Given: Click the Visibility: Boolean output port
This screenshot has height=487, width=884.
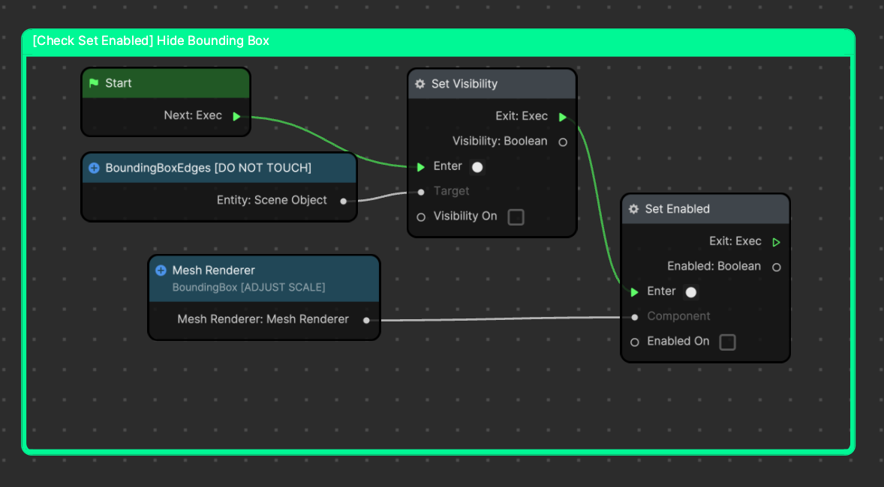Looking at the screenshot, I should [x=563, y=142].
